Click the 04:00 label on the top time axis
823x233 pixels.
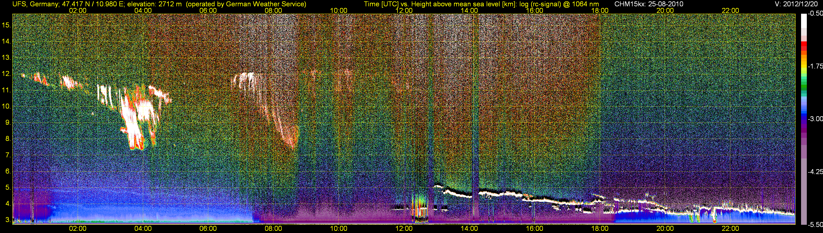[x=143, y=10]
